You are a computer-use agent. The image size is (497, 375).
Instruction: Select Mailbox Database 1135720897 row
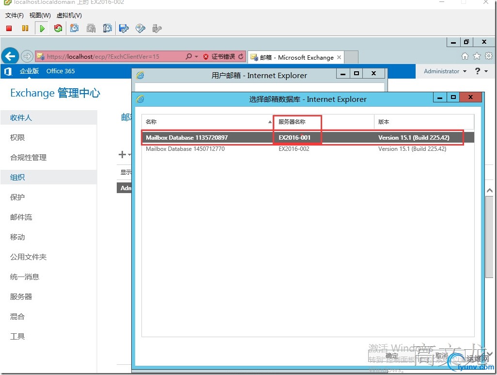(x=308, y=137)
